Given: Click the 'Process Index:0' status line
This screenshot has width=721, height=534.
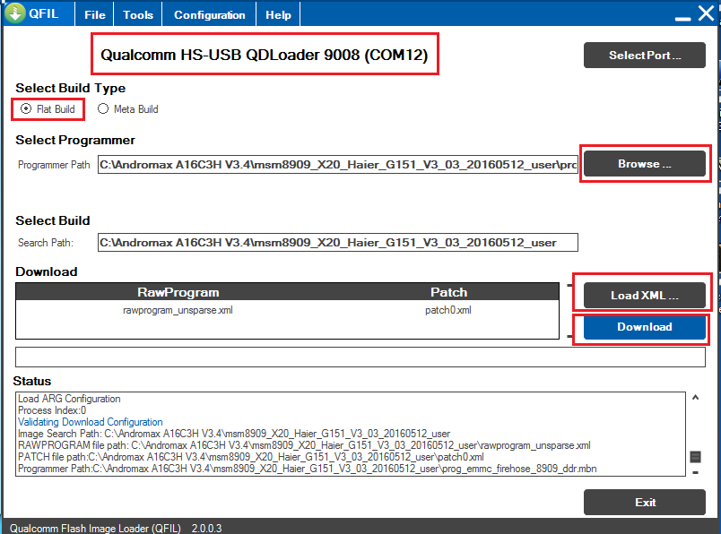Looking at the screenshot, I should (x=52, y=410).
